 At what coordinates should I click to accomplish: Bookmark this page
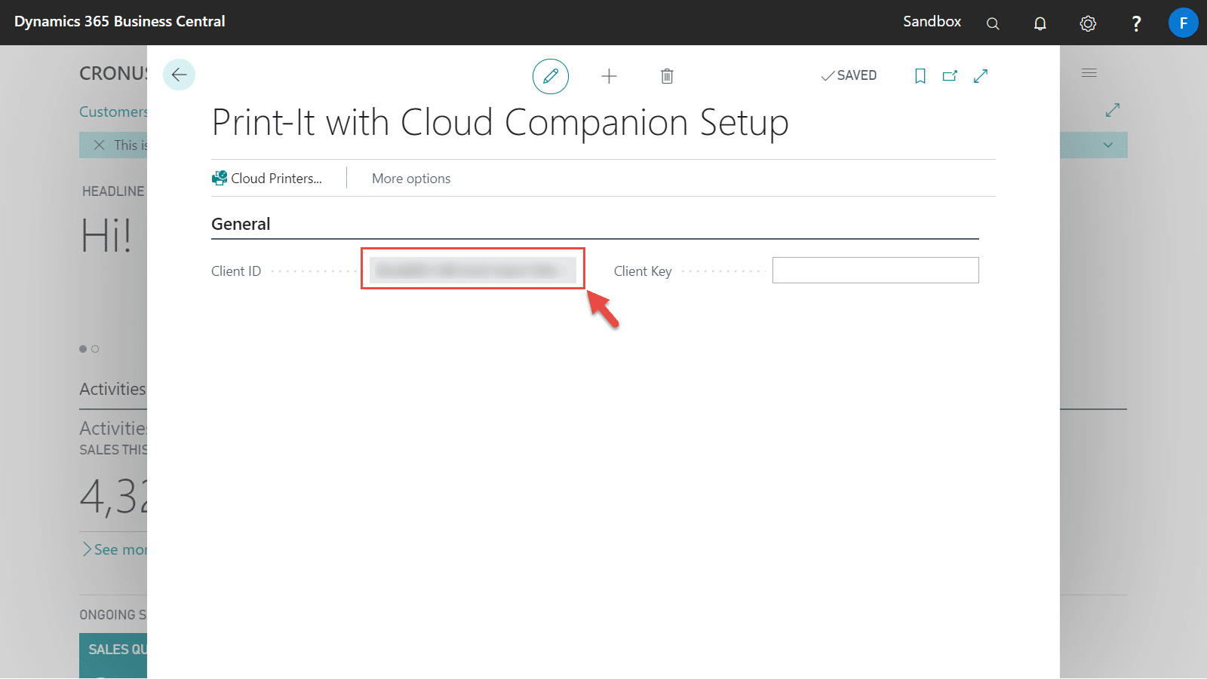point(920,76)
